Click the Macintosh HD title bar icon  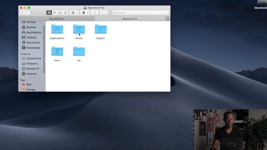[86, 7]
